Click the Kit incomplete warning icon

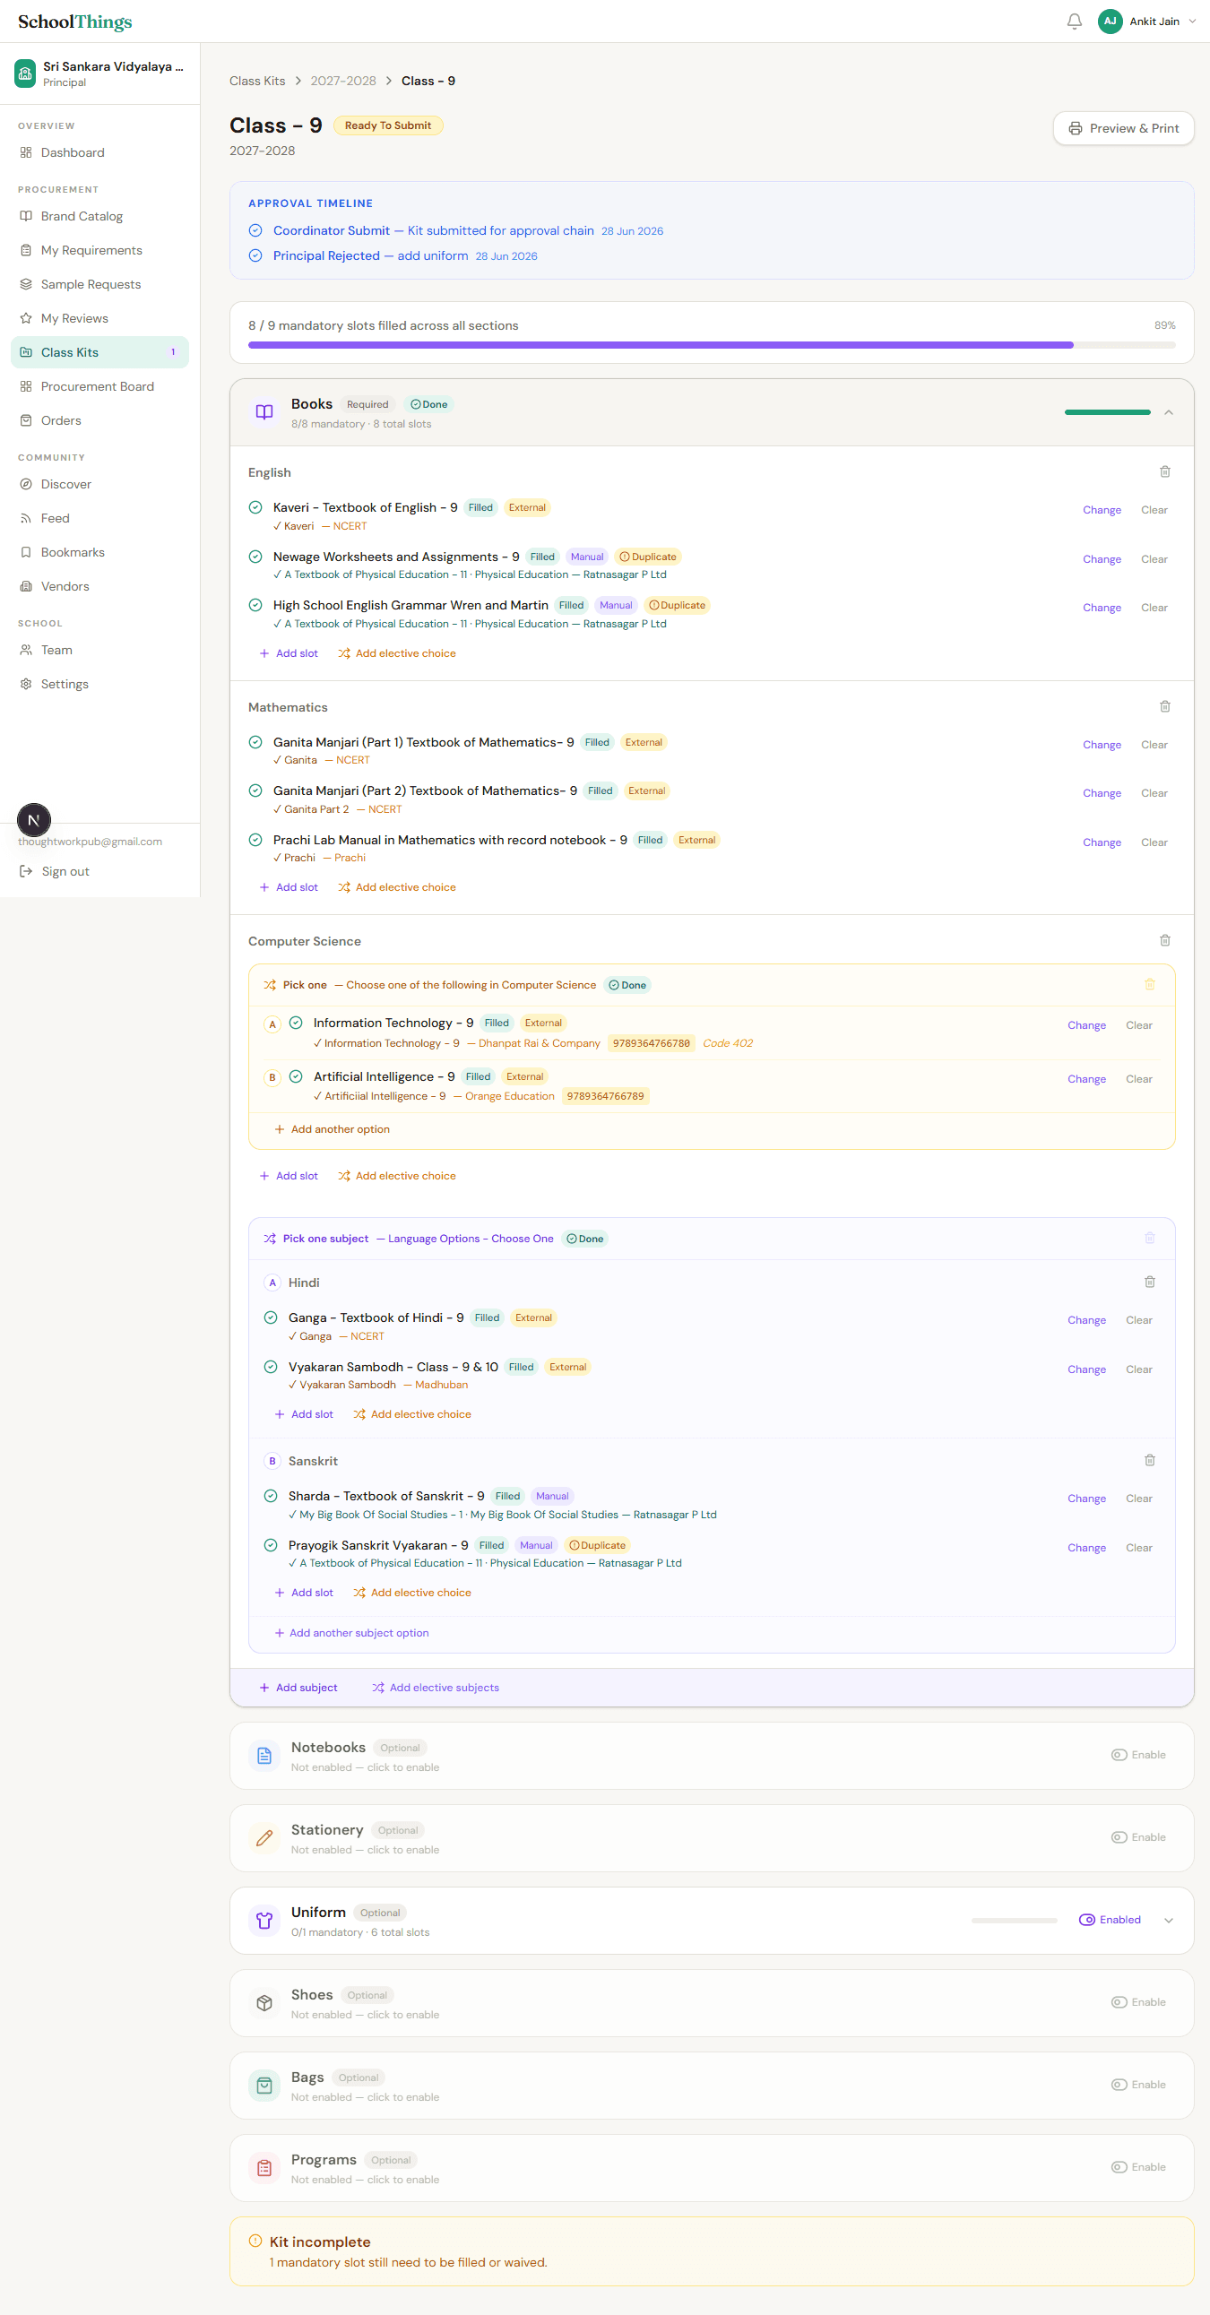click(x=255, y=2242)
